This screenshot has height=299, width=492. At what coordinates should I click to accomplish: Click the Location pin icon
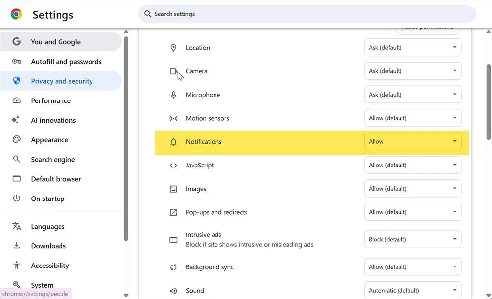[173, 47]
